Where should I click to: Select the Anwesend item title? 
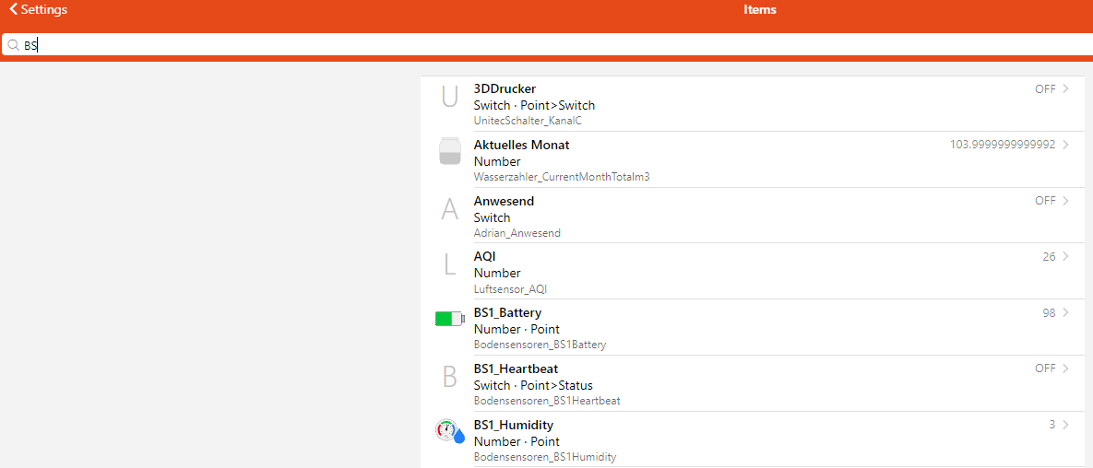[504, 201]
